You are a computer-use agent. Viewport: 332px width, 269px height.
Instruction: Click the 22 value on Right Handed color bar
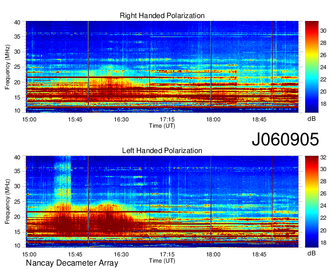(323, 79)
